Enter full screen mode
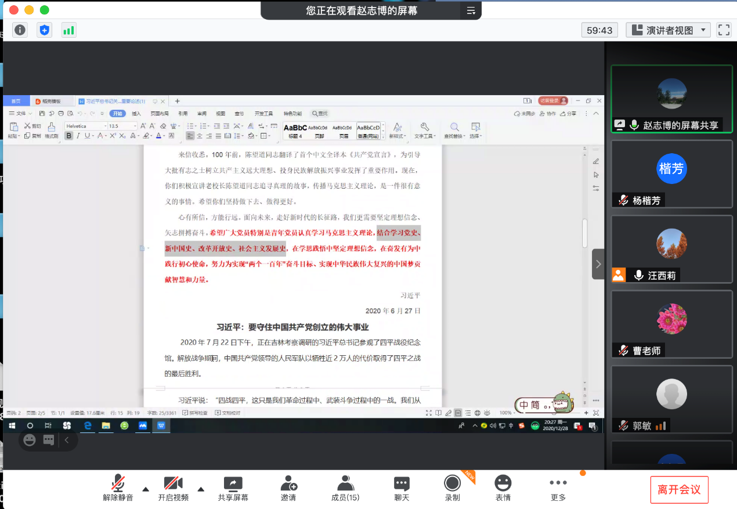Viewport: 737px width, 509px height. coord(724,30)
